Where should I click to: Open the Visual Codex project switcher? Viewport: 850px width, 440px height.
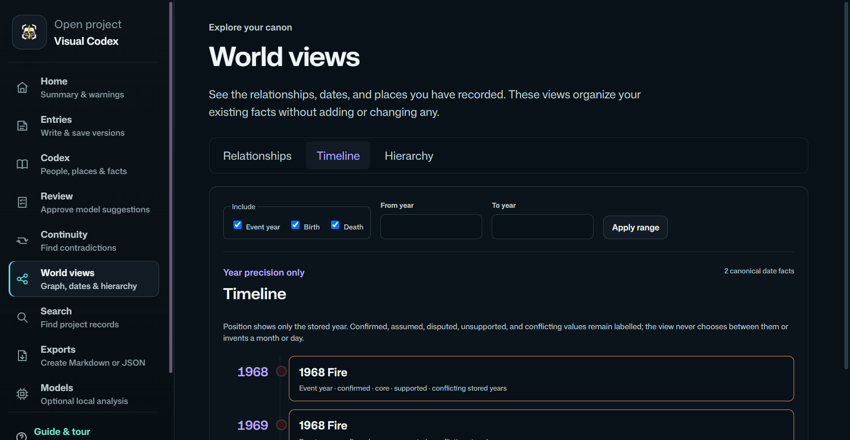click(84, 32)
